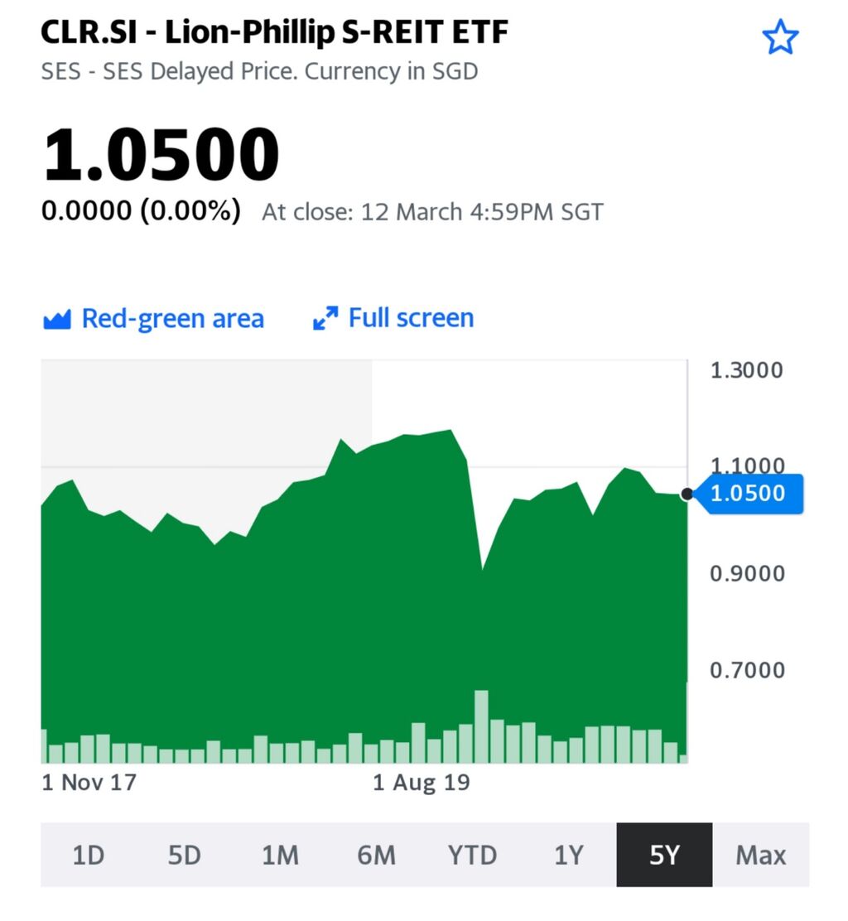The image size is (848, 921).
Task: Click the SES Delayed Price currency subtitle
Action: click(x=259, y=72)
